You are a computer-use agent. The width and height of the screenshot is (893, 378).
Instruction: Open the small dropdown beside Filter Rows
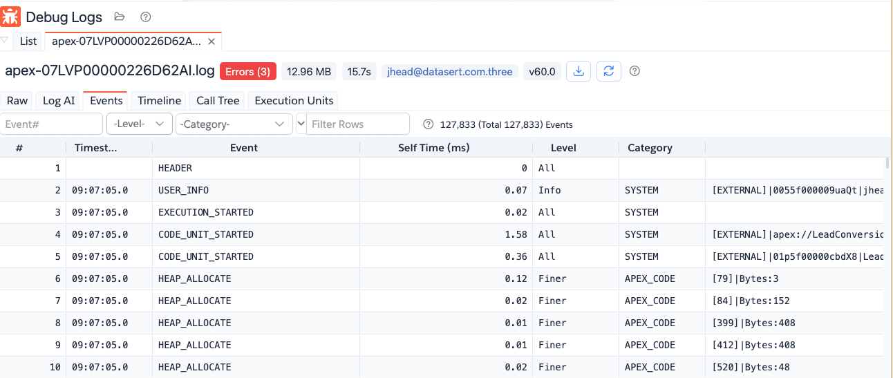tap(301, 124)
